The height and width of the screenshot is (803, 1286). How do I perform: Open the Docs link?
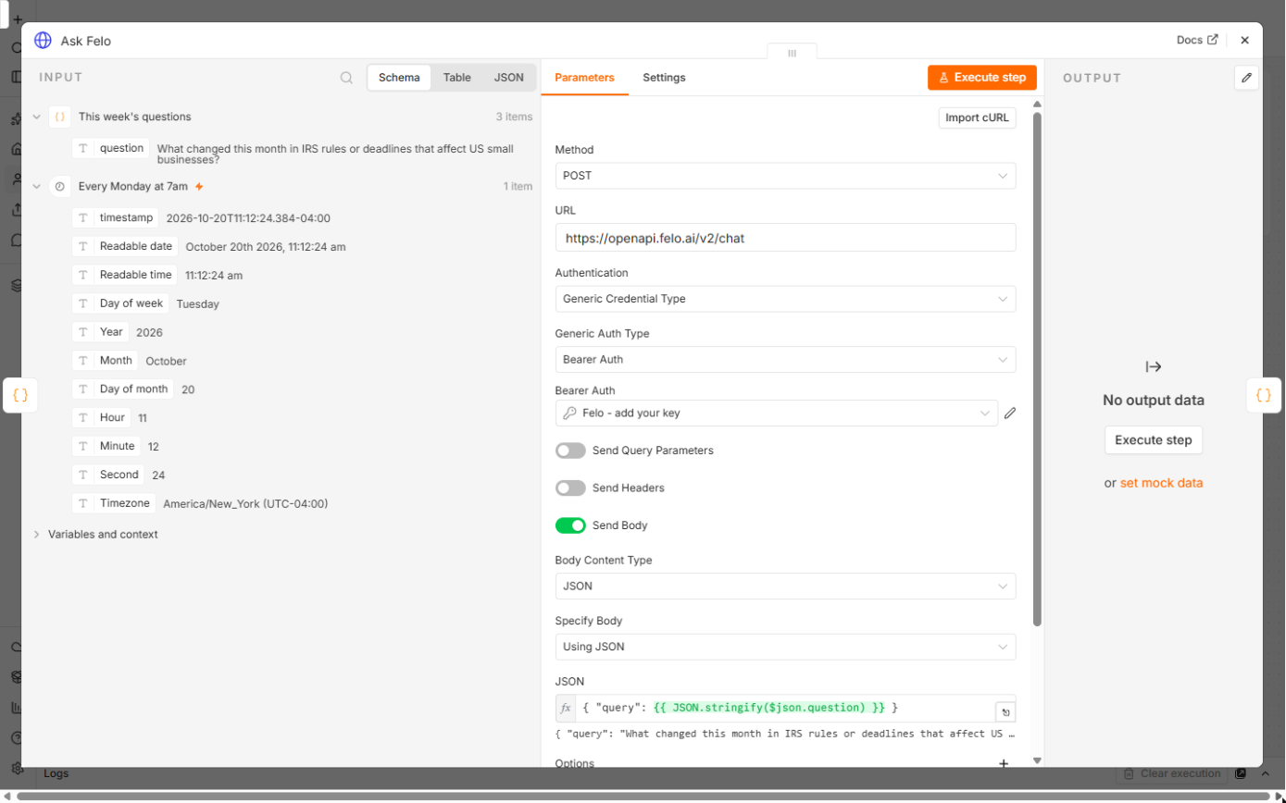[1197, 40]
